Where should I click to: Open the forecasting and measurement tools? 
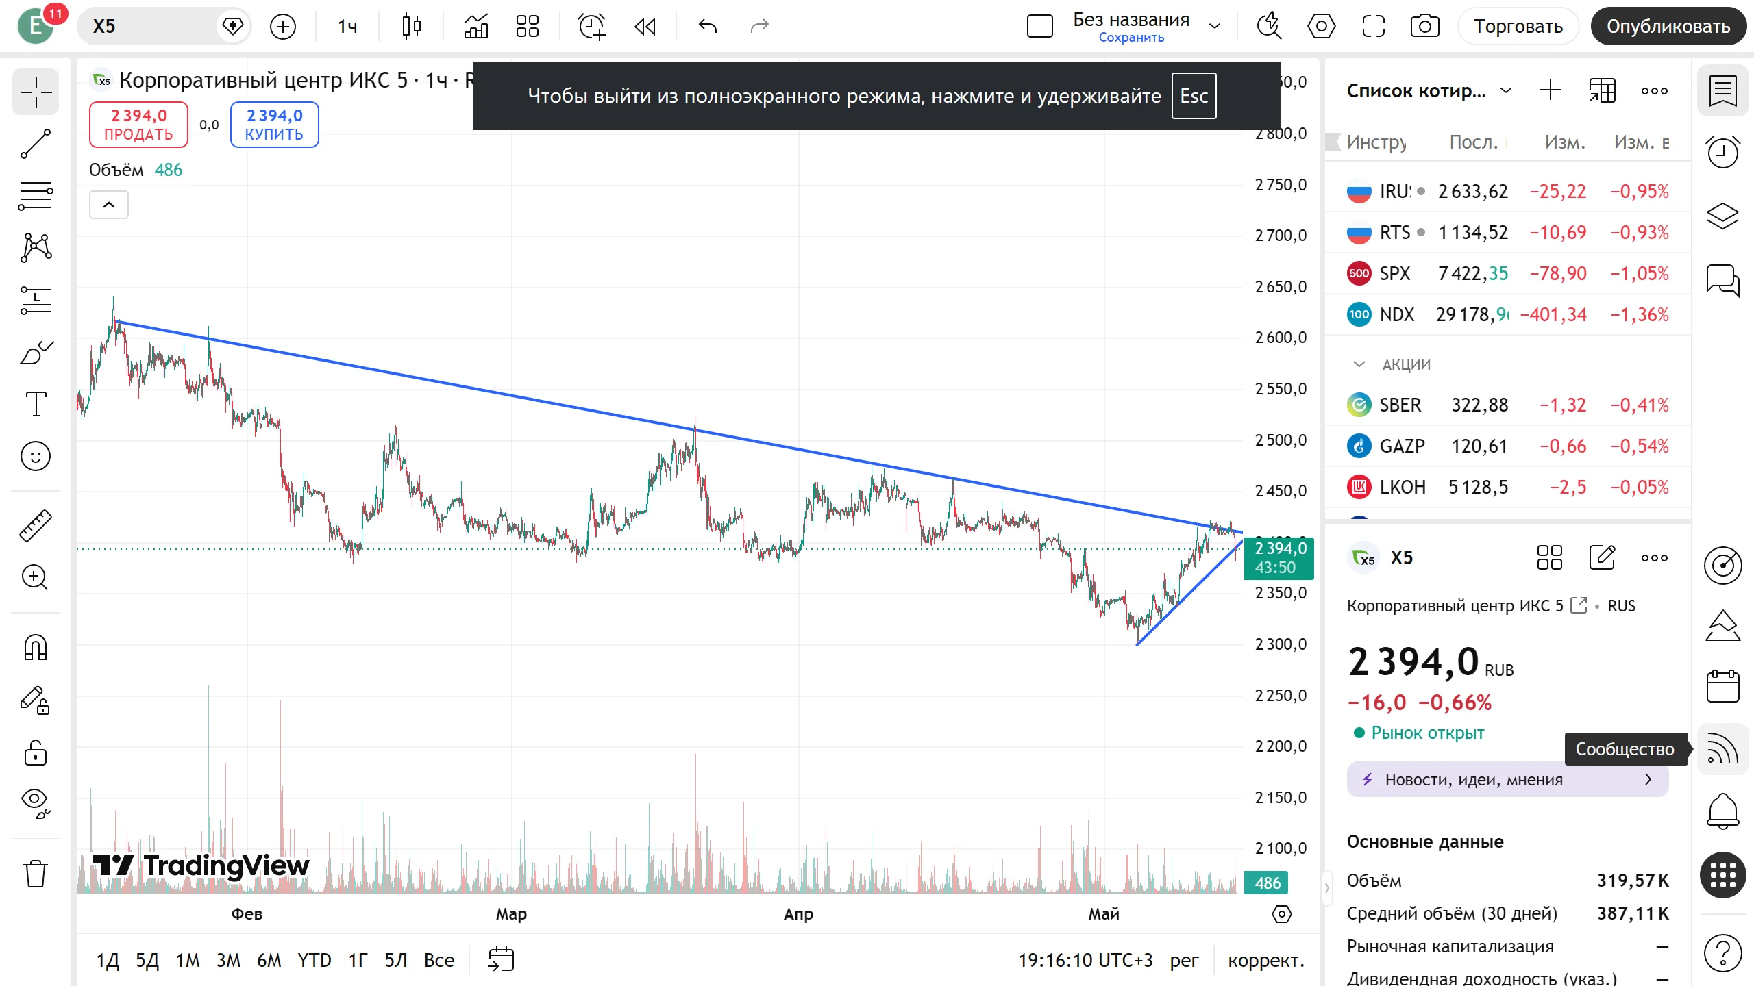point(36,300)
